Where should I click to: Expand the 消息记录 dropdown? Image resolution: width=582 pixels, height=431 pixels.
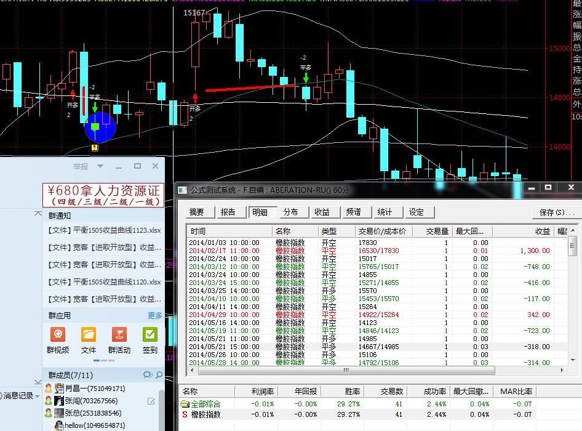38,396
